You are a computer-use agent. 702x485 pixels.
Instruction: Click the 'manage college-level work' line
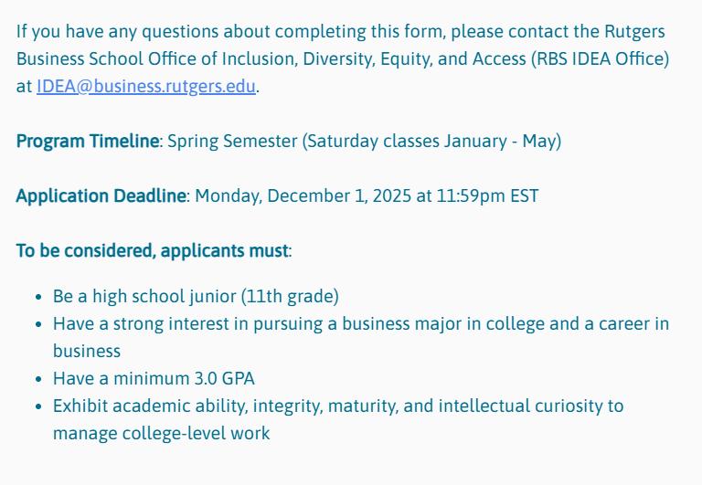coord(161,433)
